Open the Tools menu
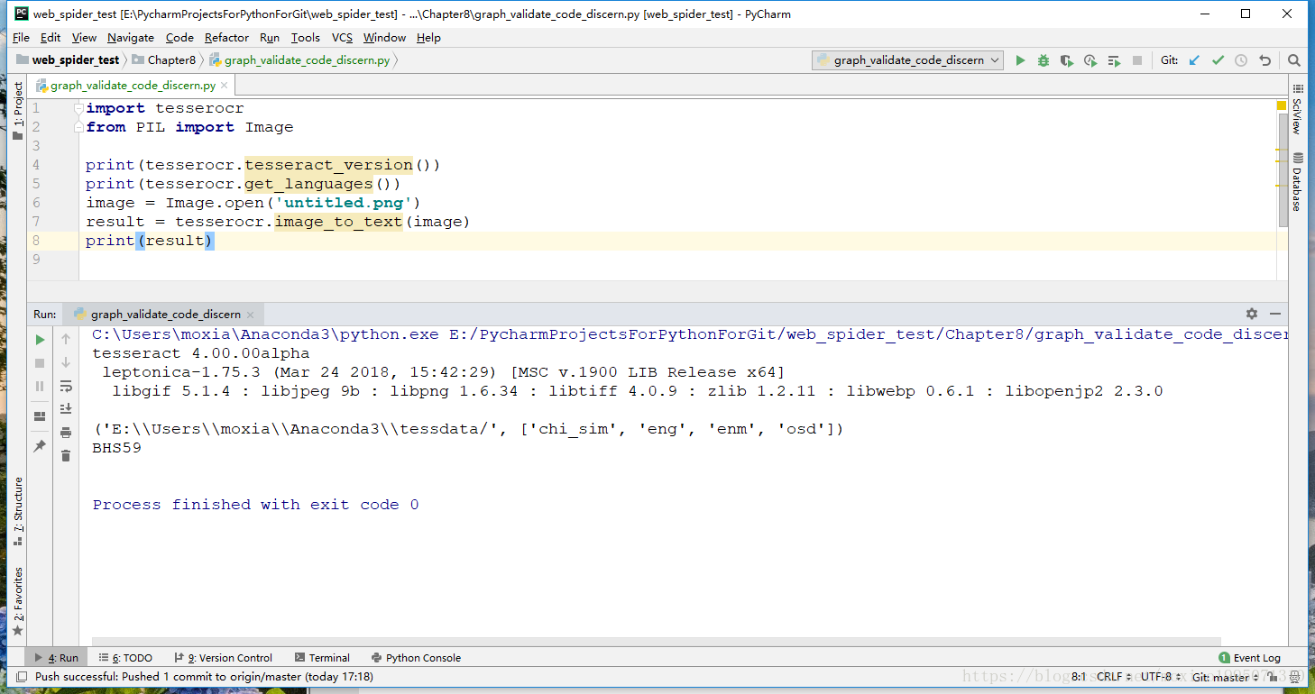This screenshot has height=694, width=1315. (306, 38)
